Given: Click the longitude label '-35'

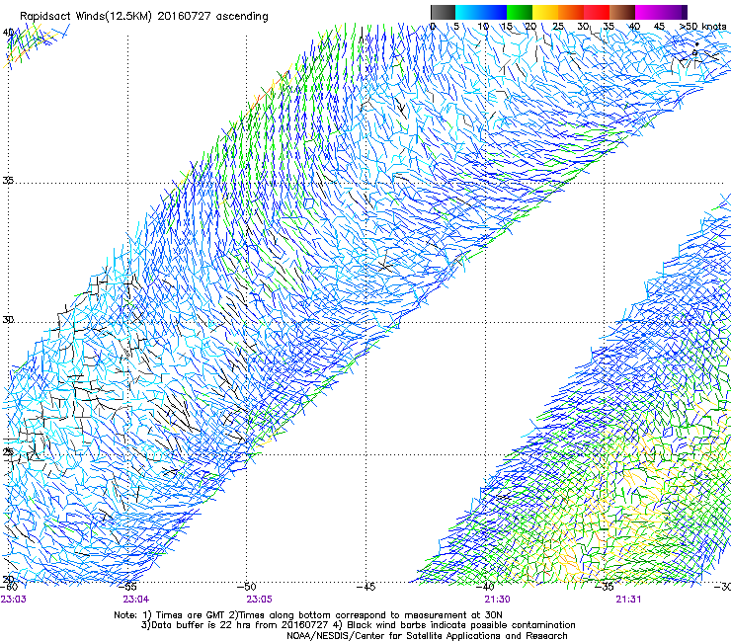Looking at the screenshot, I should click(605, 587).
